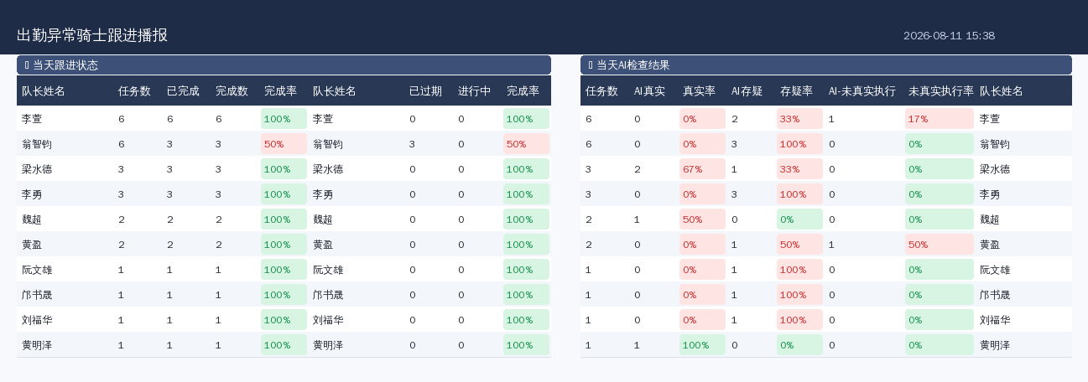This screenshot has width=1088, height=382.
Task: Sort by the 已完成 column header
Action: [x=183, y=90]
